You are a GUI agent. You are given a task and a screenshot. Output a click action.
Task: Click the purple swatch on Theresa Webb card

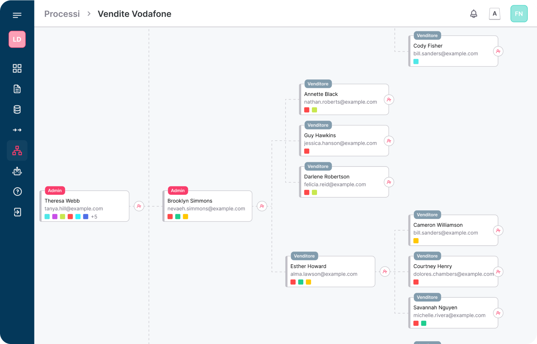coord(55,217)
